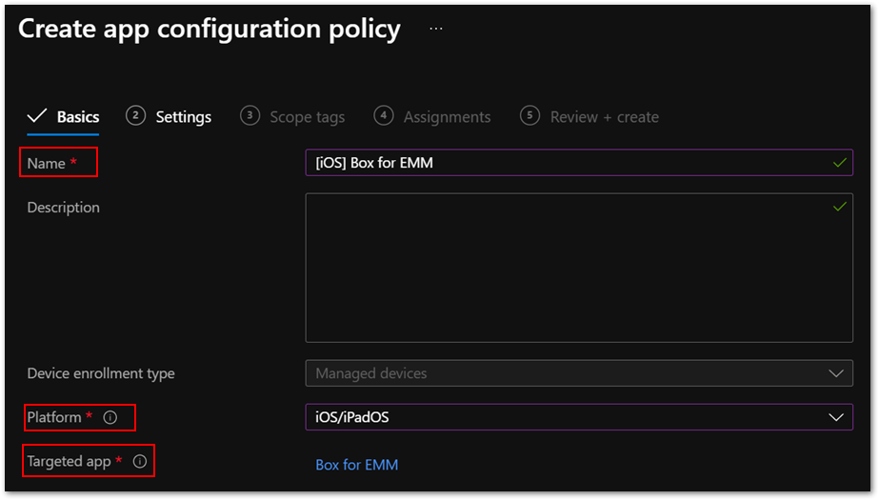Click the green validation checkmark in the Description box
This screenshot has width=879, height=500.
coord(839,207)
